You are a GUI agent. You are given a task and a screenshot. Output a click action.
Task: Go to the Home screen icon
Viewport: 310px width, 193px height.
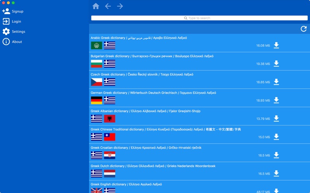coord(96,6)
